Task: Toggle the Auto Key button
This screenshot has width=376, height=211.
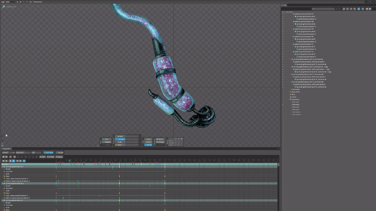Action: pyautogui.click(x=48, y=152)
